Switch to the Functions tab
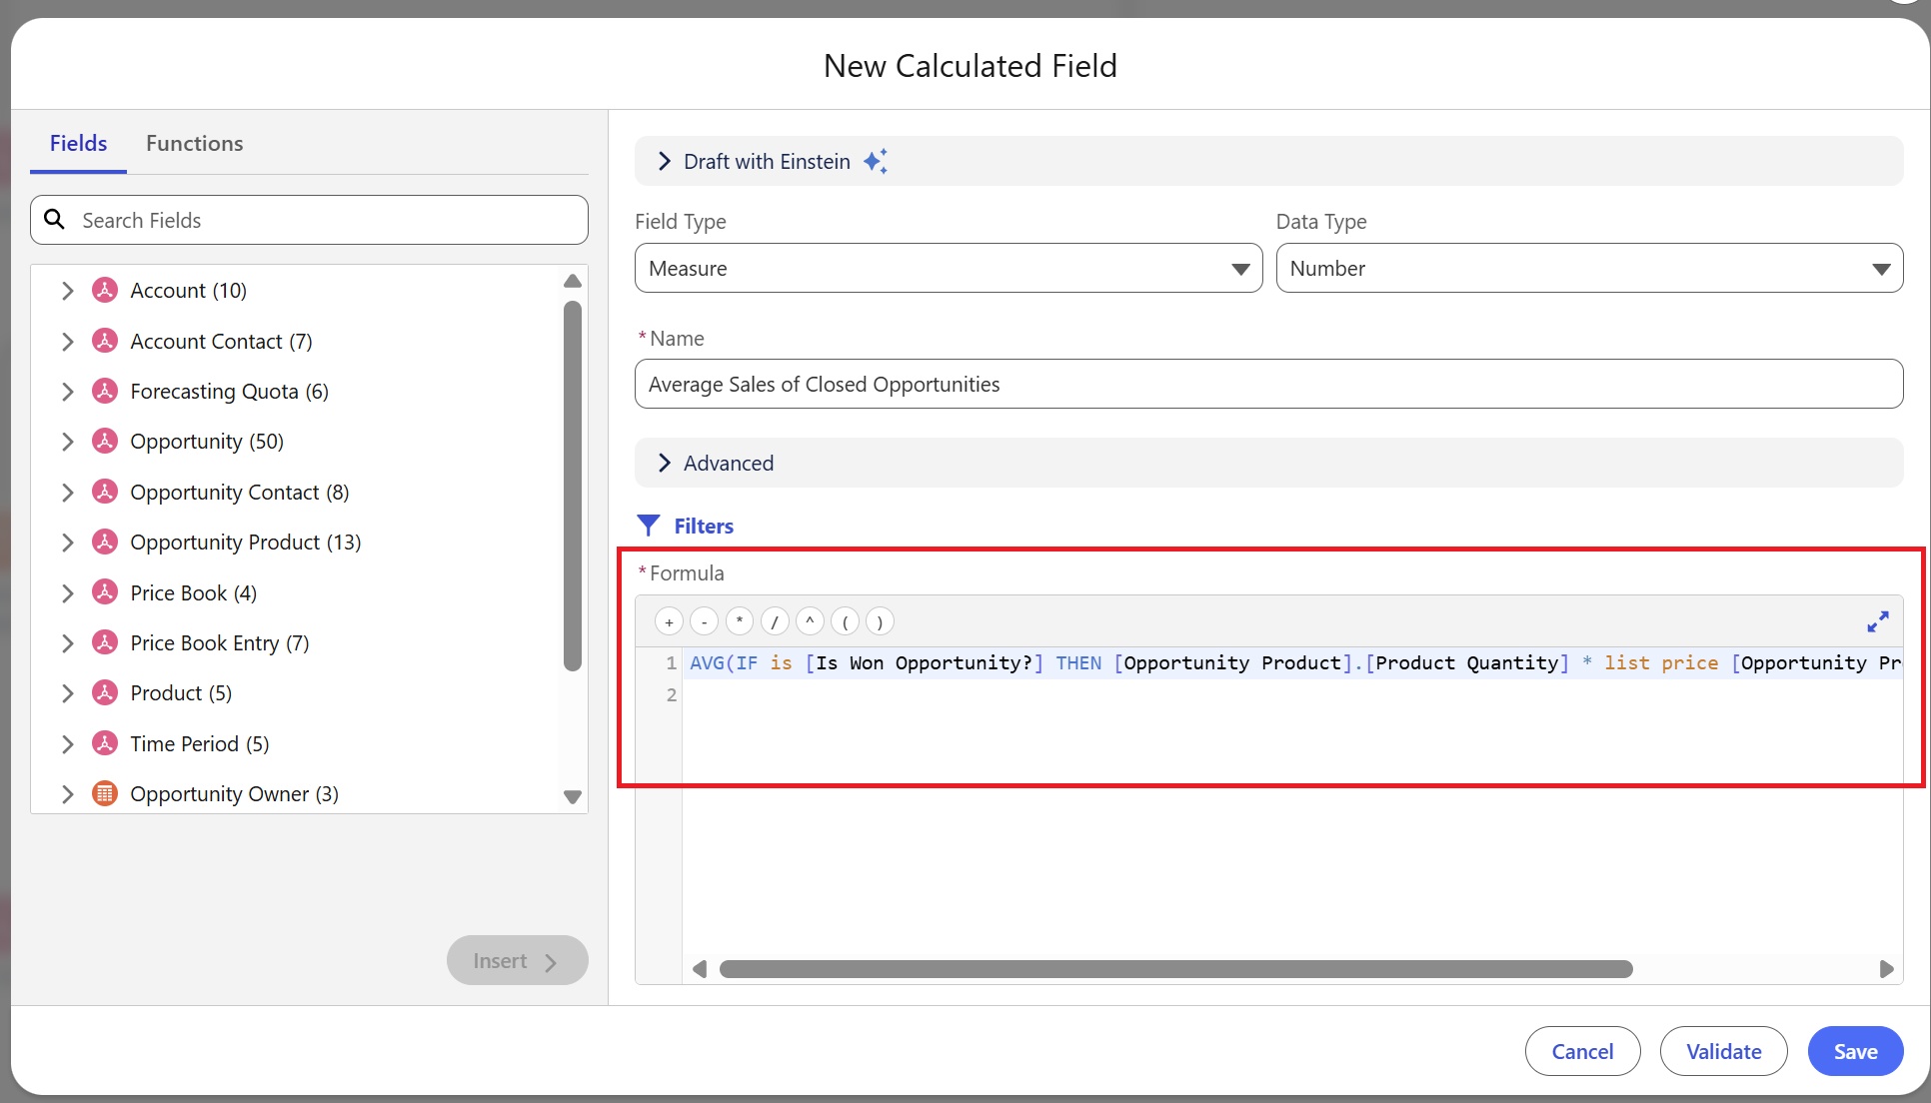Viewport: 1931px width, 1103px height. pyautogui.click(x=194, y=144)
